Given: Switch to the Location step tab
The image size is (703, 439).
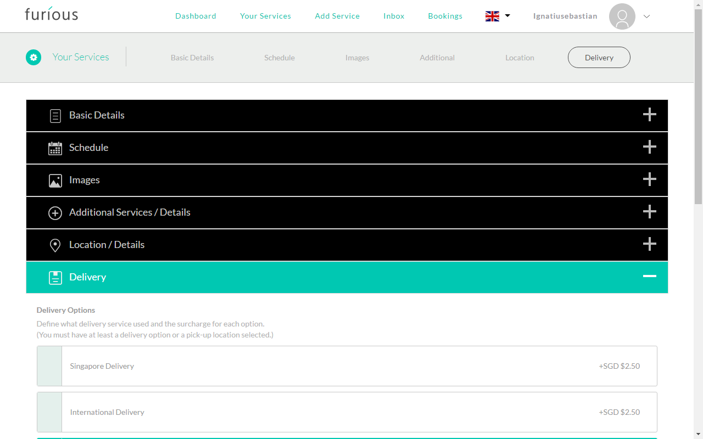Looking at the screenshot, I should pyautogui.click(x=520, y=58).
